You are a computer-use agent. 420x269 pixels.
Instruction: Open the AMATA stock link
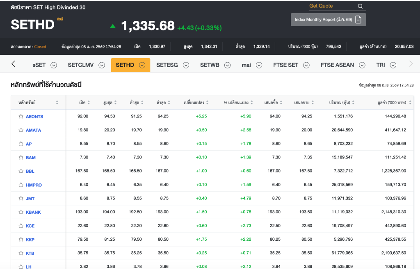[34, 130]
